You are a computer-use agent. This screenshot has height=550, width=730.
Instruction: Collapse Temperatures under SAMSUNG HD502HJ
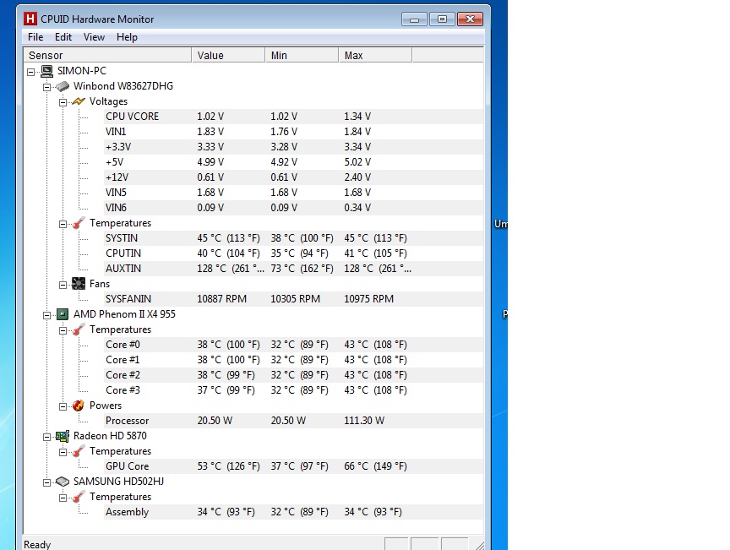coord(63,498)
